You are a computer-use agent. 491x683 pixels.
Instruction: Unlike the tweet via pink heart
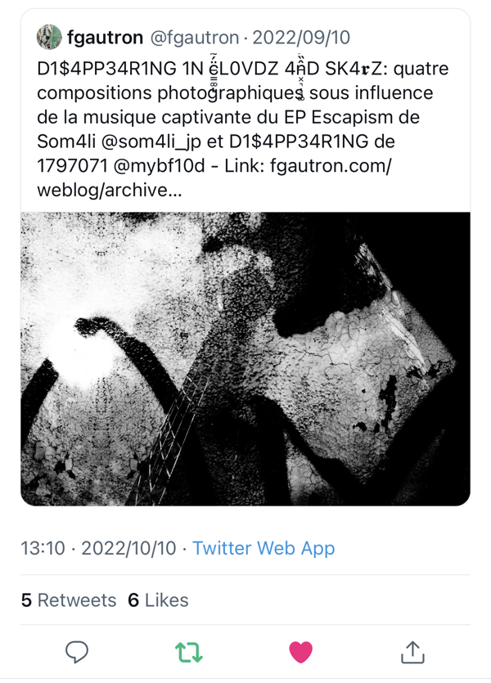click(x=300, y=652)
